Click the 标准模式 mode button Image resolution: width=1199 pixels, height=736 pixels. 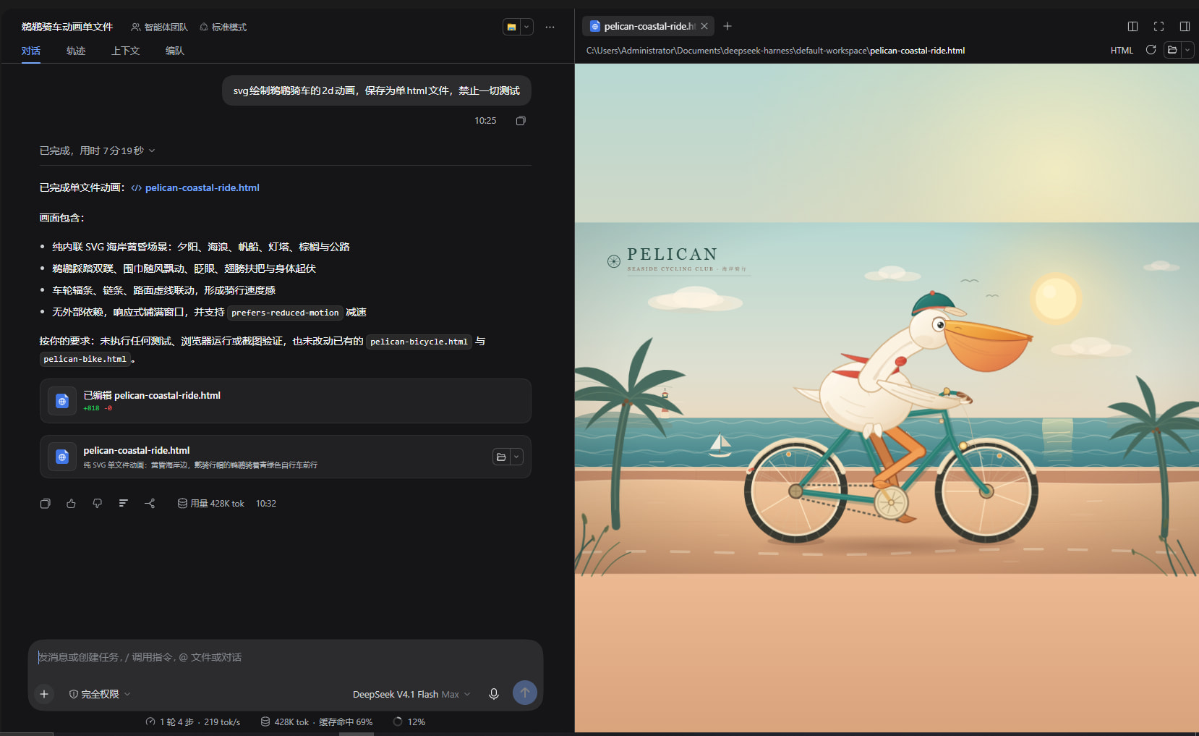(223, 27)
